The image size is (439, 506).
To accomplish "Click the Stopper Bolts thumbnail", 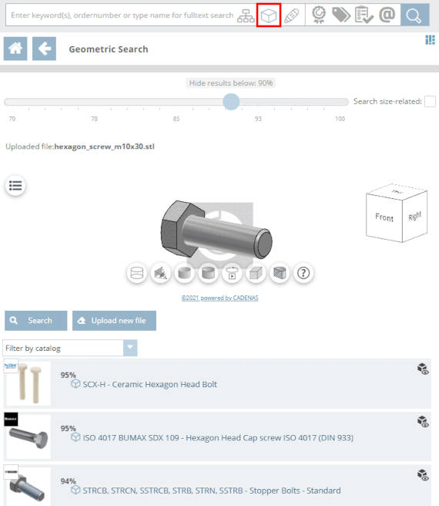I will 28,487.
